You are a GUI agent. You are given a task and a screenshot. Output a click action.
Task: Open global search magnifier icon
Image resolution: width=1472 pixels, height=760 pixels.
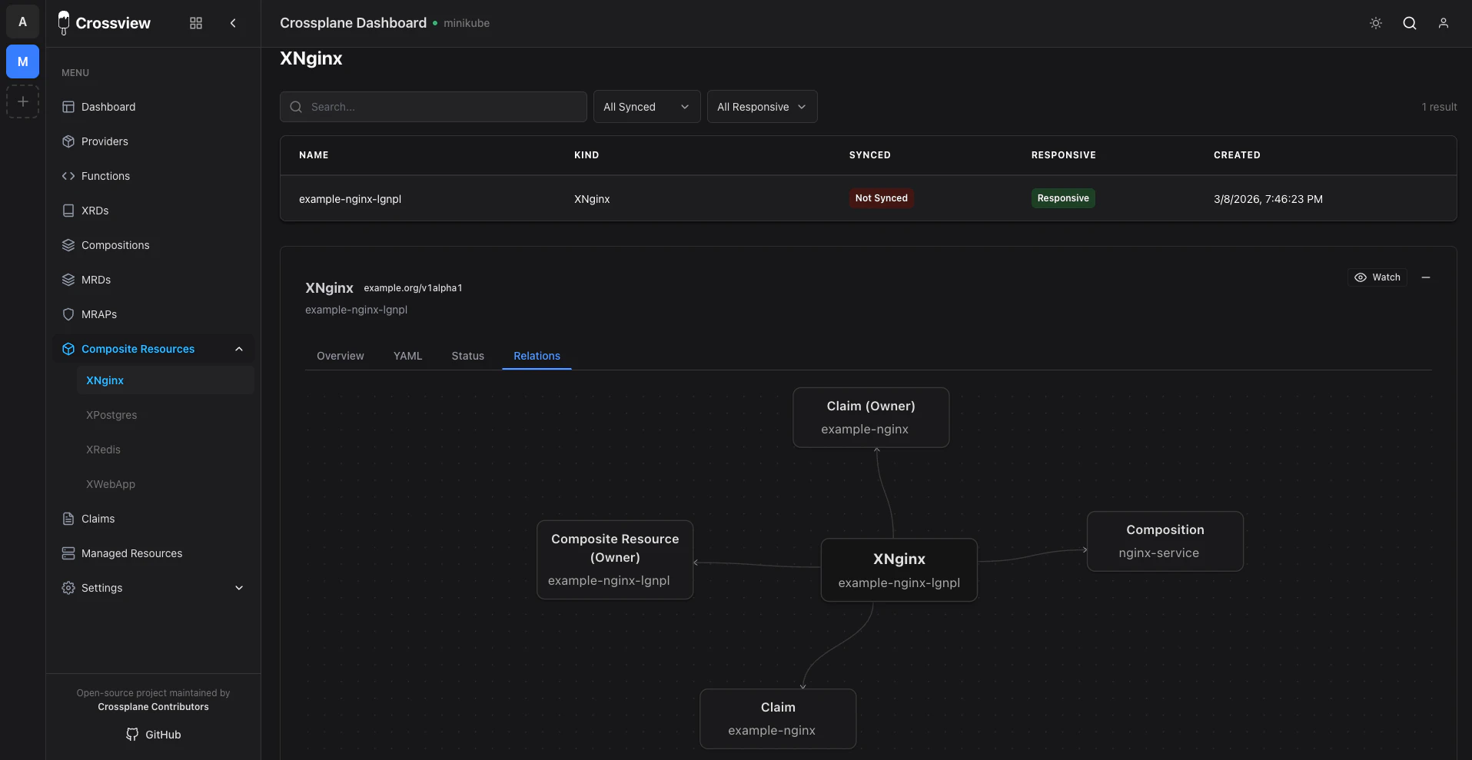click(1410, 23)
